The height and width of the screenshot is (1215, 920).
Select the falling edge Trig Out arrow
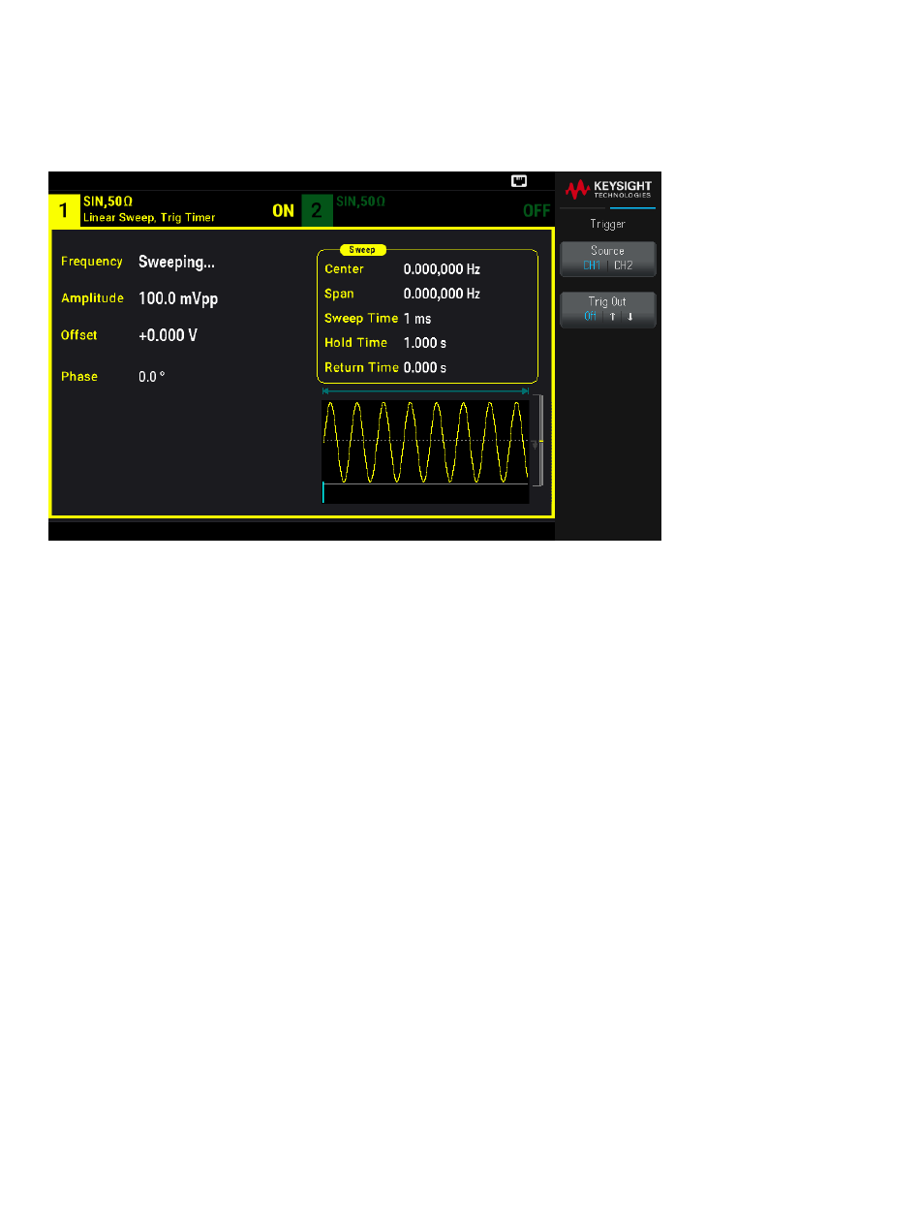(629, 316)
